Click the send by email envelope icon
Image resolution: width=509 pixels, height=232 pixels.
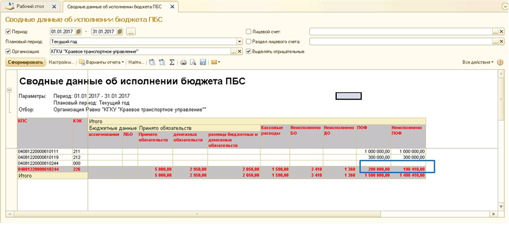click(214, 62)
